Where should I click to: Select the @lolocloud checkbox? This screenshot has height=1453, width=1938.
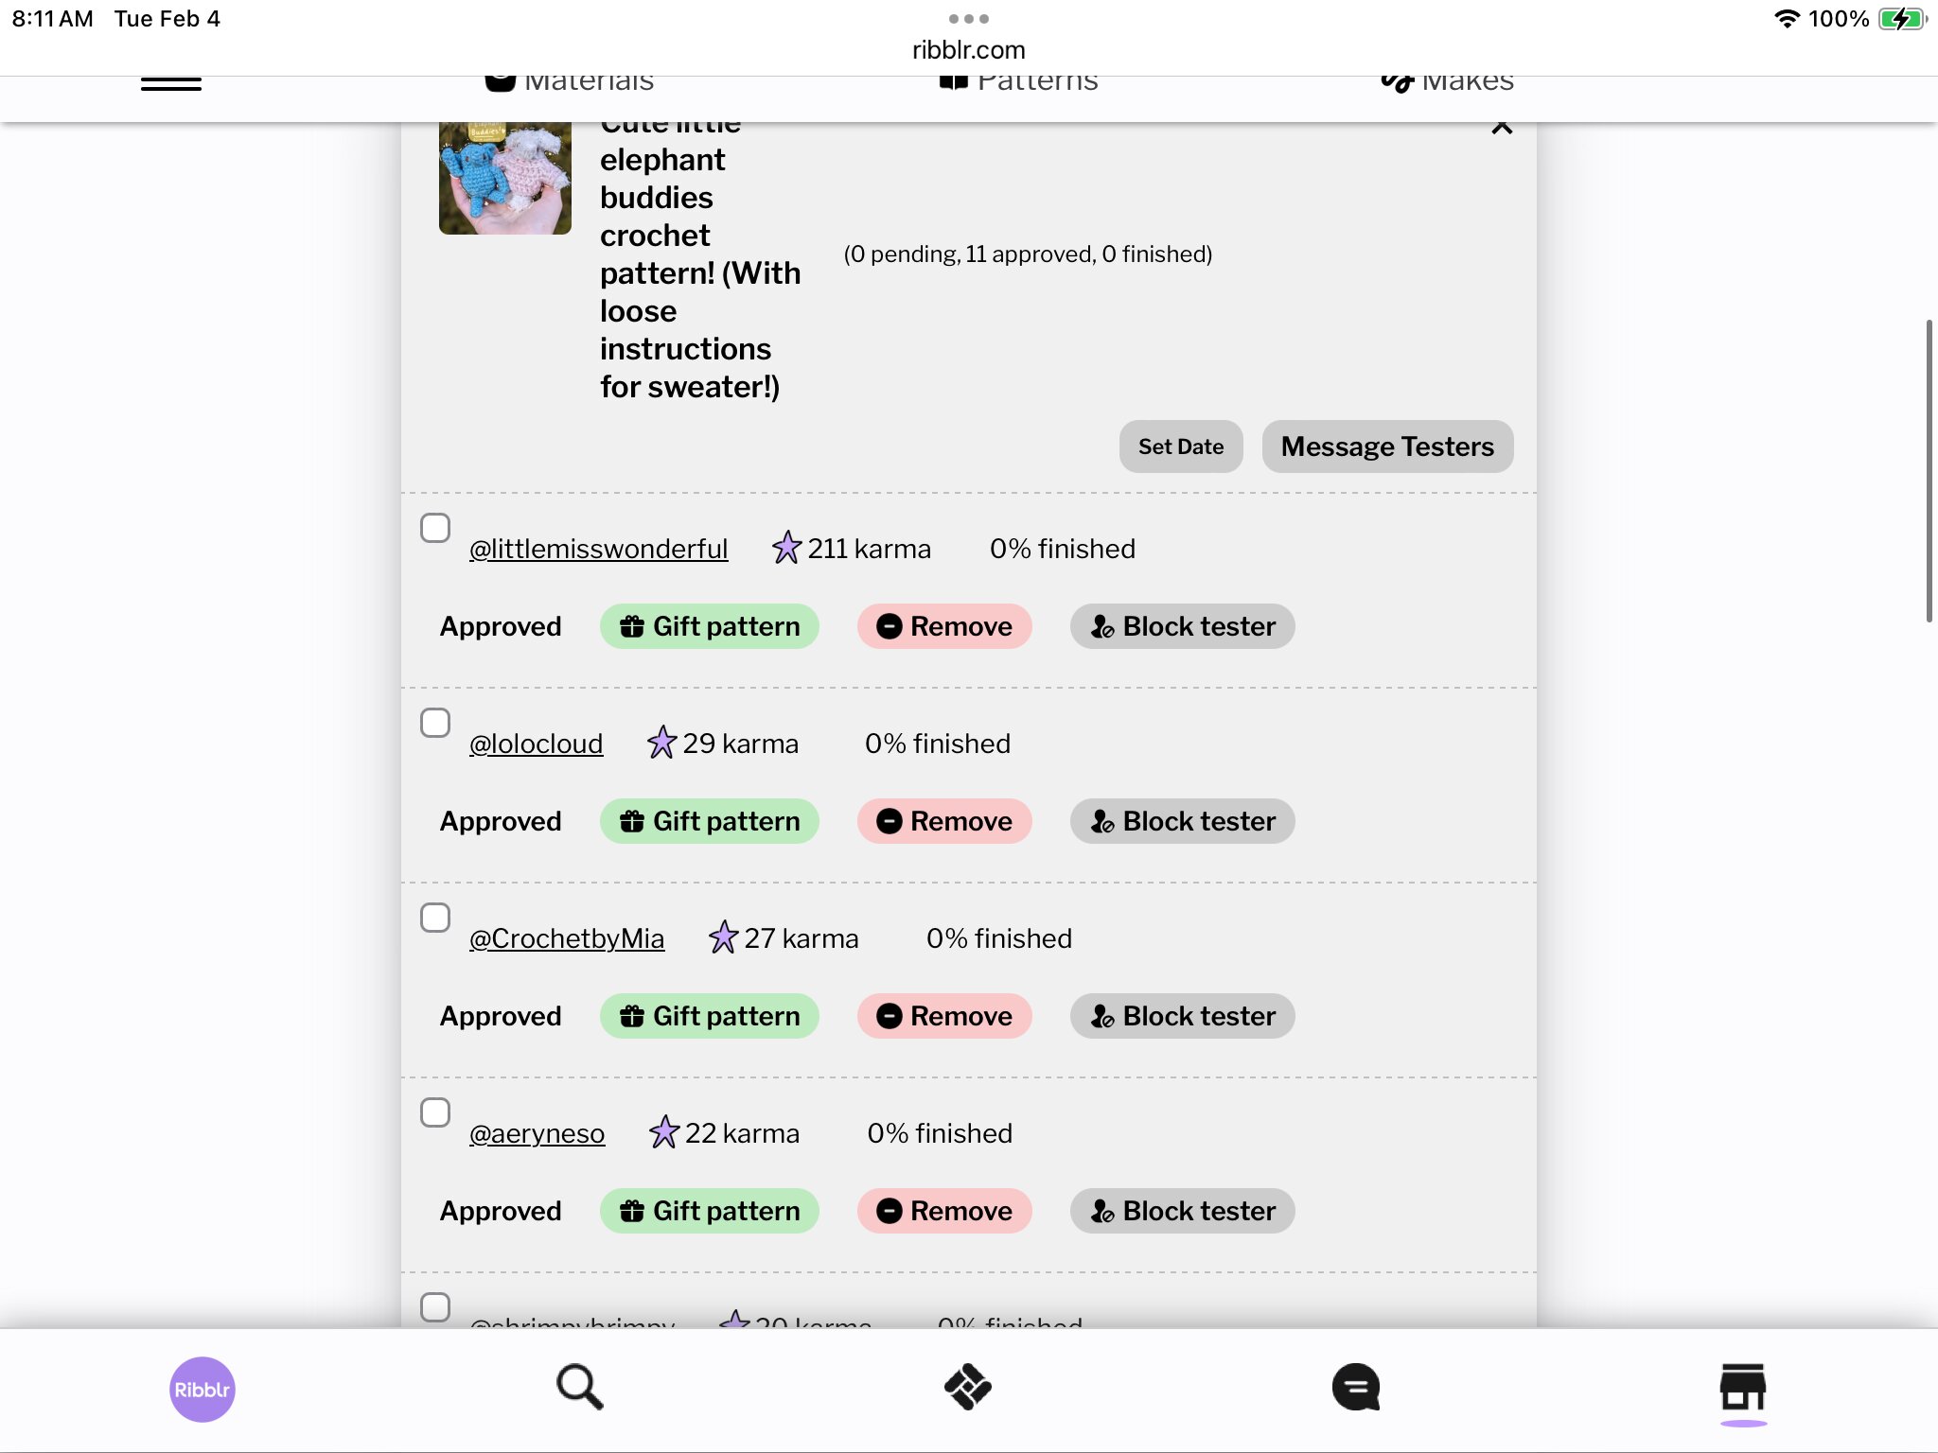(435, 723)
